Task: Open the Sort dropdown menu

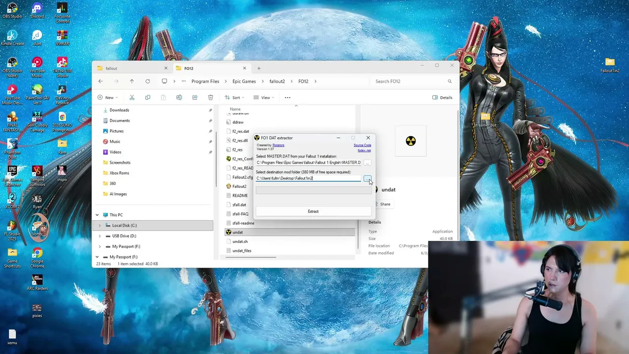Action: point(234,97)
